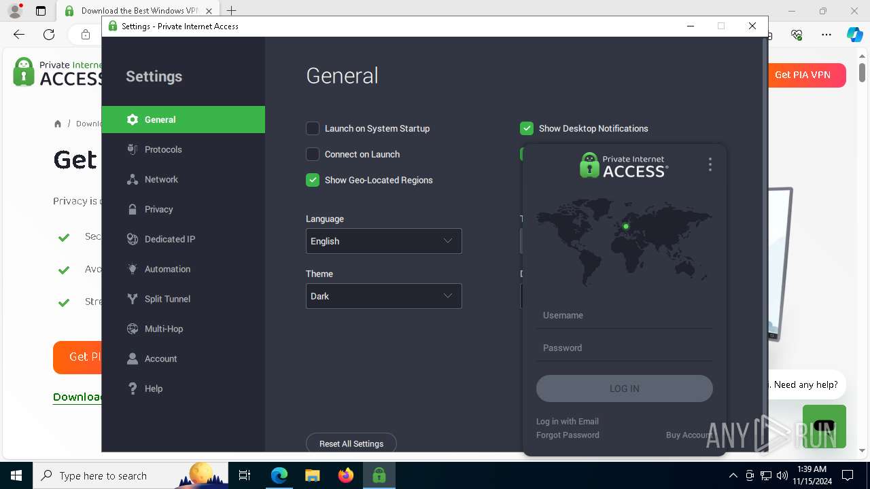Screen dimensions: 870x489
Task: Enable Connect on Launch checkbox
Action: pos(313,154)
